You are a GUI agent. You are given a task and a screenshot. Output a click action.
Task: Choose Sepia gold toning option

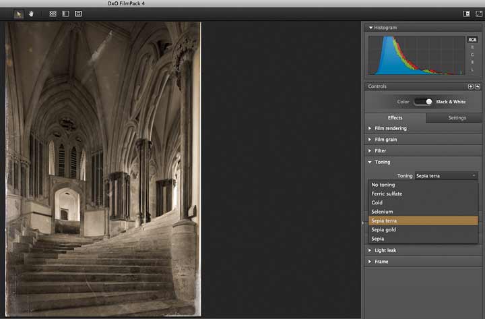423,229
